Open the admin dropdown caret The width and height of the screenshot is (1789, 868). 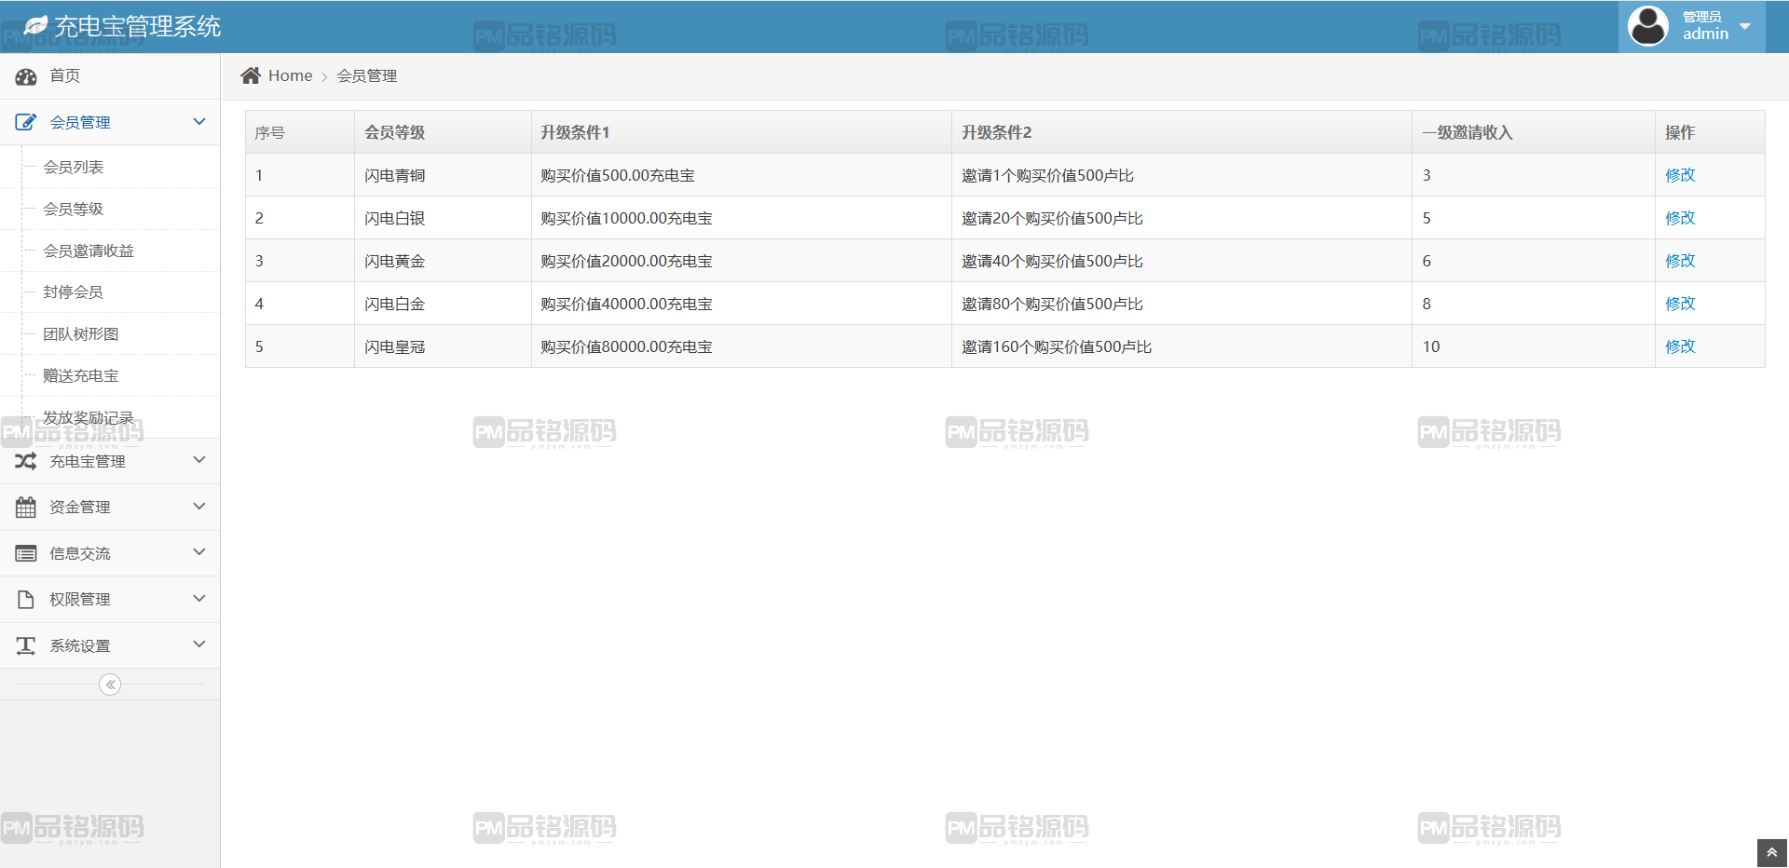point(1745,27)
